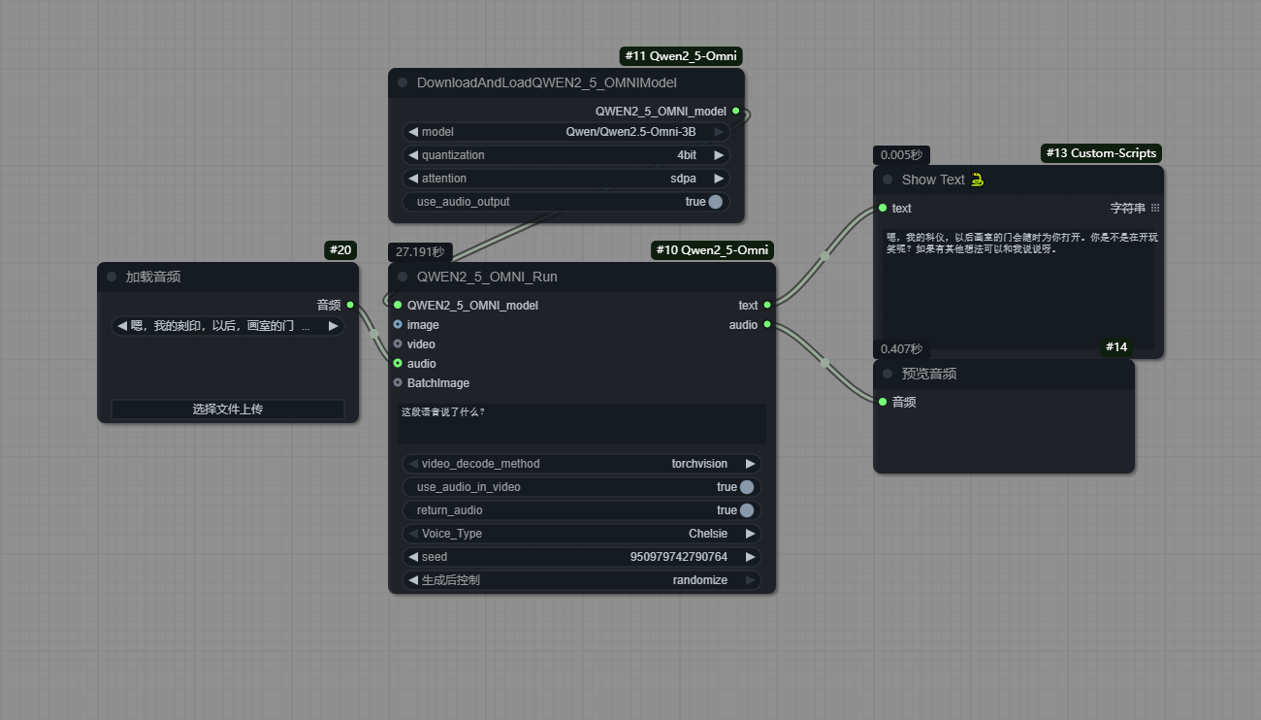Click the audio input port on Run node

(x=398, y=363)
